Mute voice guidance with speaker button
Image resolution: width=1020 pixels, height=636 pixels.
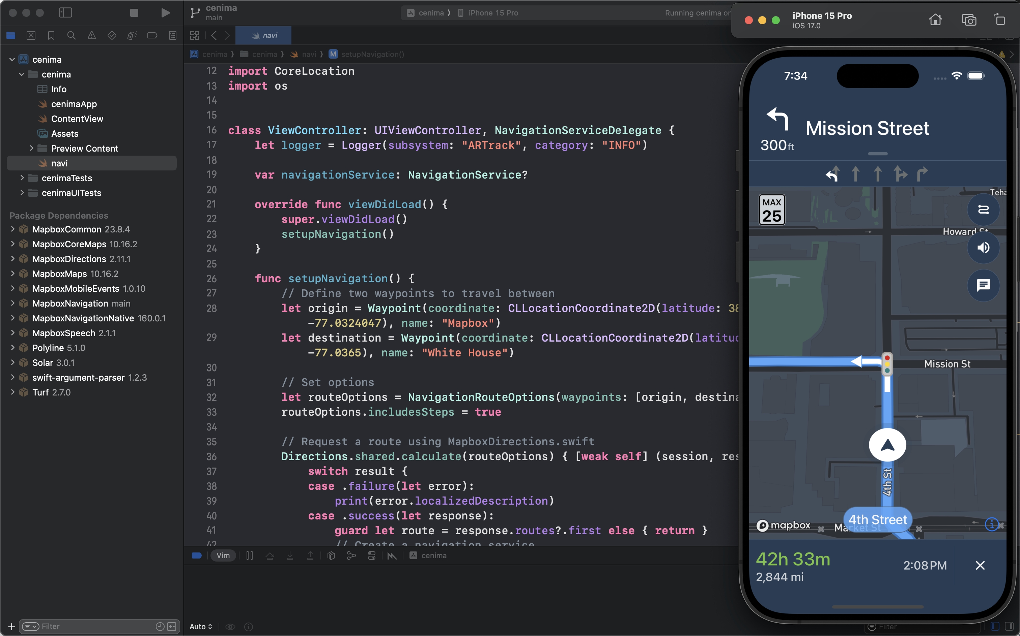[983, 247]
